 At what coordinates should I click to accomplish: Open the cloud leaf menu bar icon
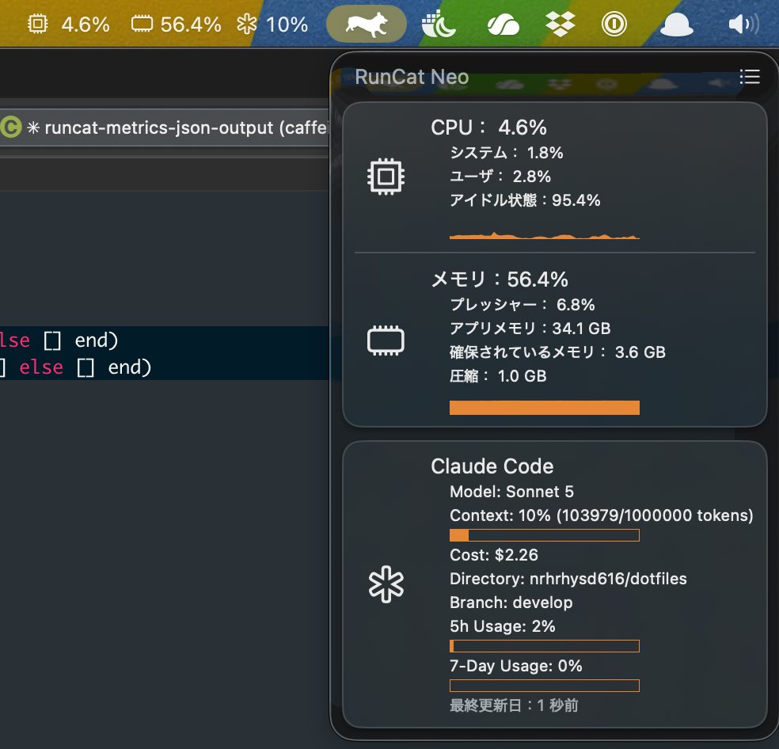(503, 25)
